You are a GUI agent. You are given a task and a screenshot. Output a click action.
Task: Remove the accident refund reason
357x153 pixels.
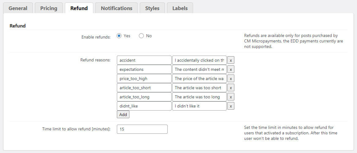point(231,60)
